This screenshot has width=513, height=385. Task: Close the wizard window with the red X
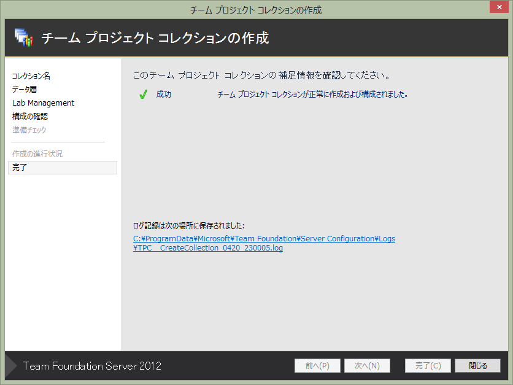(499, 7)
